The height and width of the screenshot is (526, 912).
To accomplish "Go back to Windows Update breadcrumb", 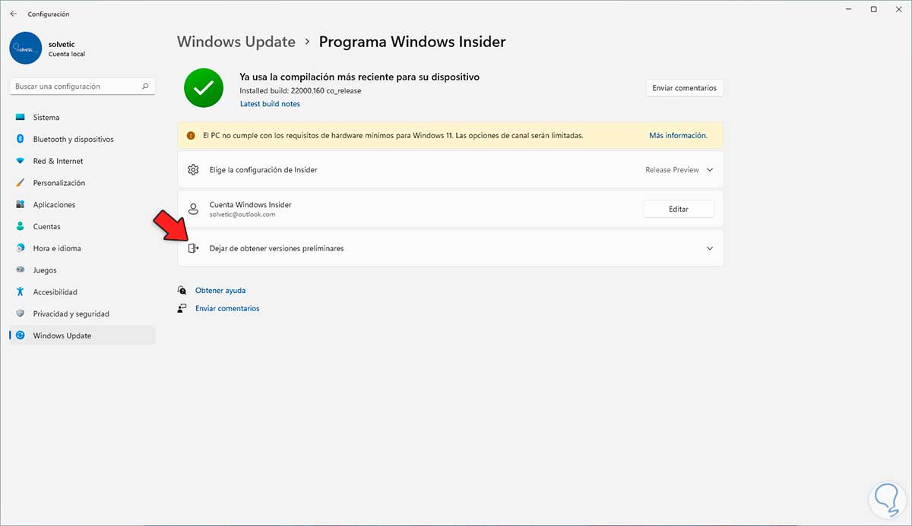I will coord(236,42).
